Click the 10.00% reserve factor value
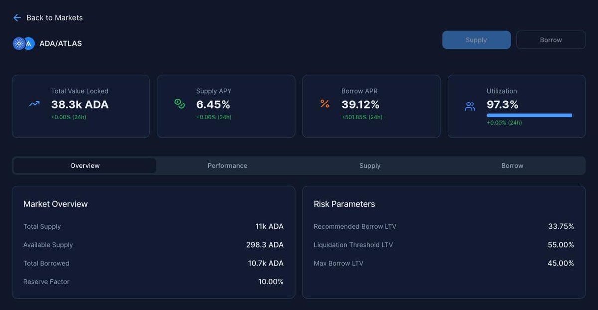The image size is (598, 310). pyautogui.click(x=270, y=282)
